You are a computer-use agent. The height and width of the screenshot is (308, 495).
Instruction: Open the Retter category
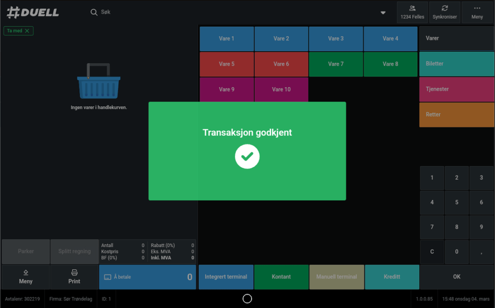pyautogui.click(x=456, y=115)
